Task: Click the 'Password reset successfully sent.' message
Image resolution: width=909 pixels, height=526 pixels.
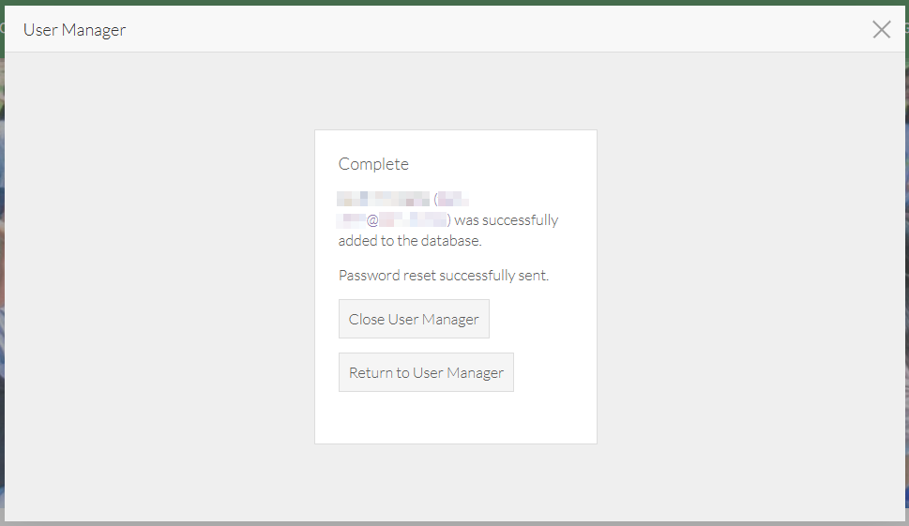Action: click(443, 276)
